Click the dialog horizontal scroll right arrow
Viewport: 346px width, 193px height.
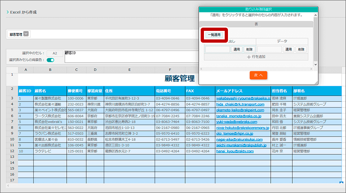[311, 69]
